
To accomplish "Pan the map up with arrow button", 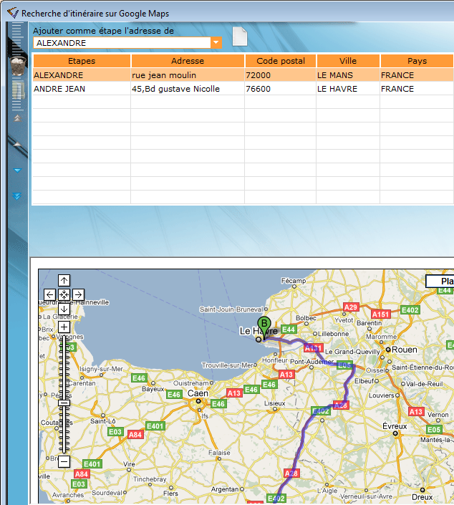I will tap(64, 281).
